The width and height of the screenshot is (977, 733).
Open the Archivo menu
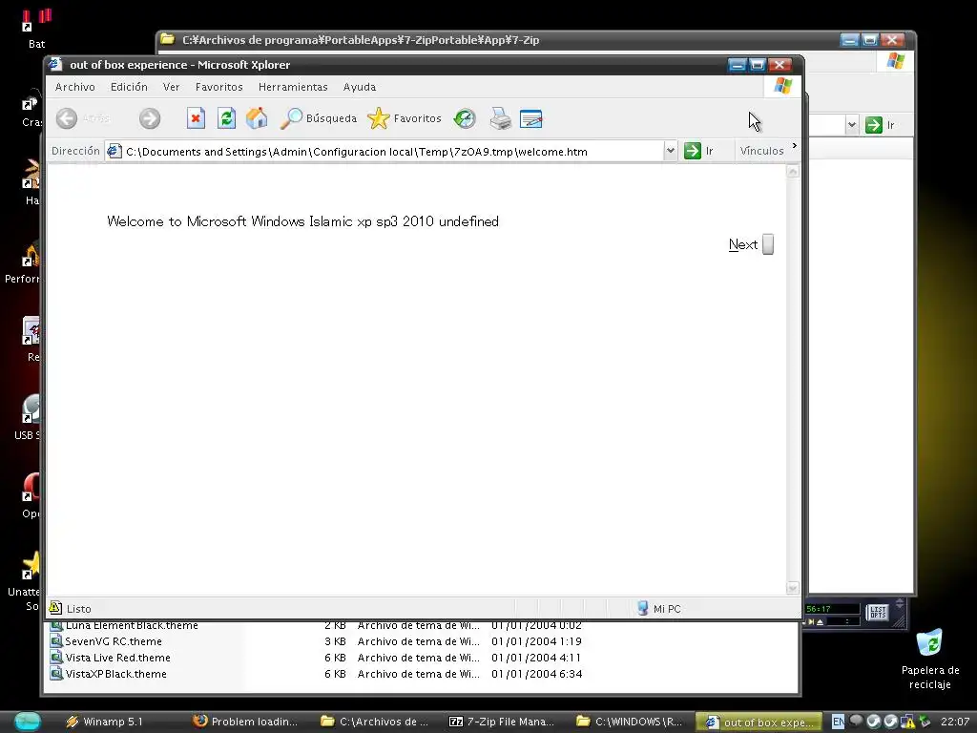click(74, 87)
